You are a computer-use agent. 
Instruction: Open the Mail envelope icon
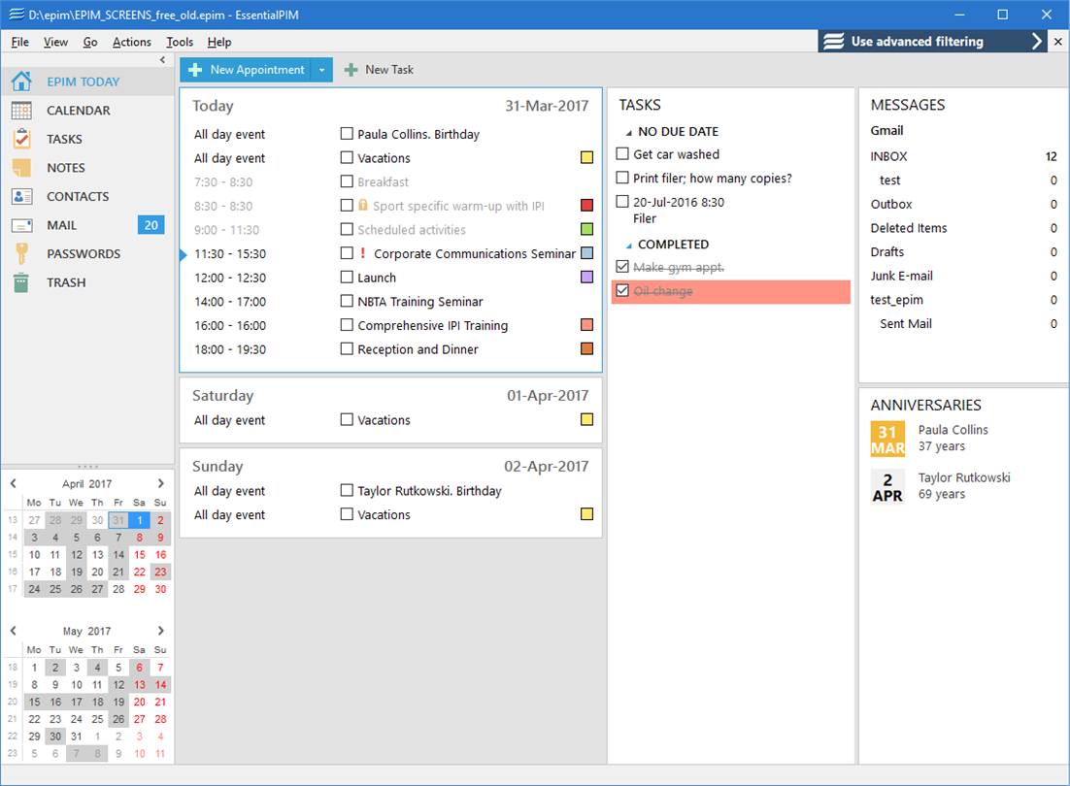(x=21, y=225)
